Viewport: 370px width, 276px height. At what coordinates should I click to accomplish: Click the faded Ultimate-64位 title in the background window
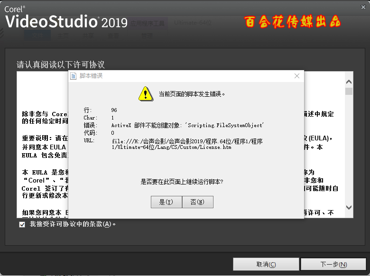pyautogui.click(x=193, y=23)
